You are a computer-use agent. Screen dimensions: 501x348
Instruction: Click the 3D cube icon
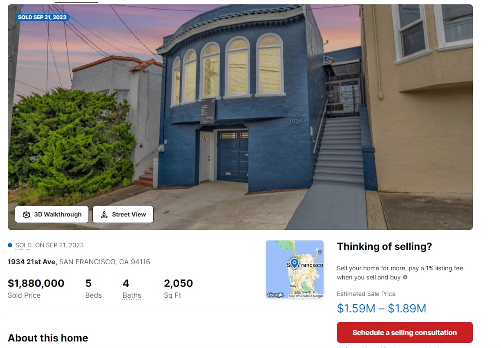[x=26, y=215]
